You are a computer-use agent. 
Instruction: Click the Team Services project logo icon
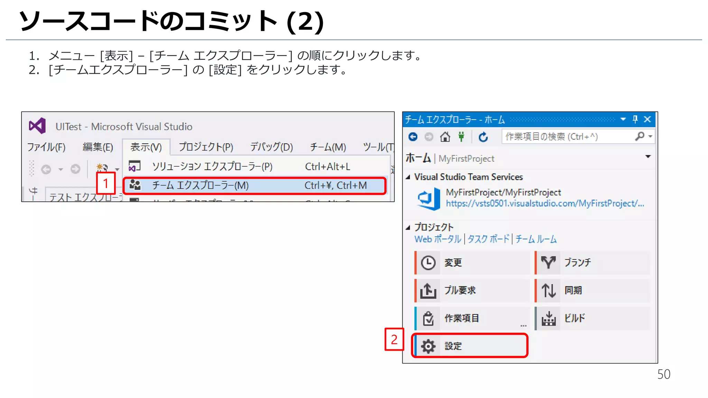click(429, 199)
